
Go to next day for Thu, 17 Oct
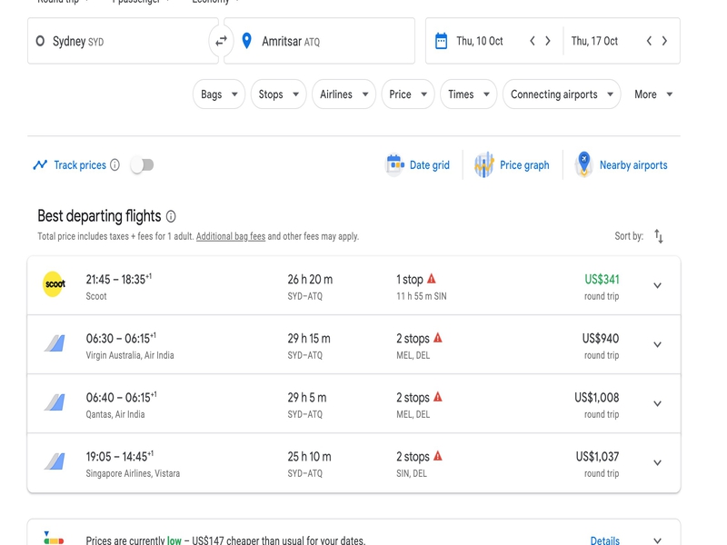[664, 41]
